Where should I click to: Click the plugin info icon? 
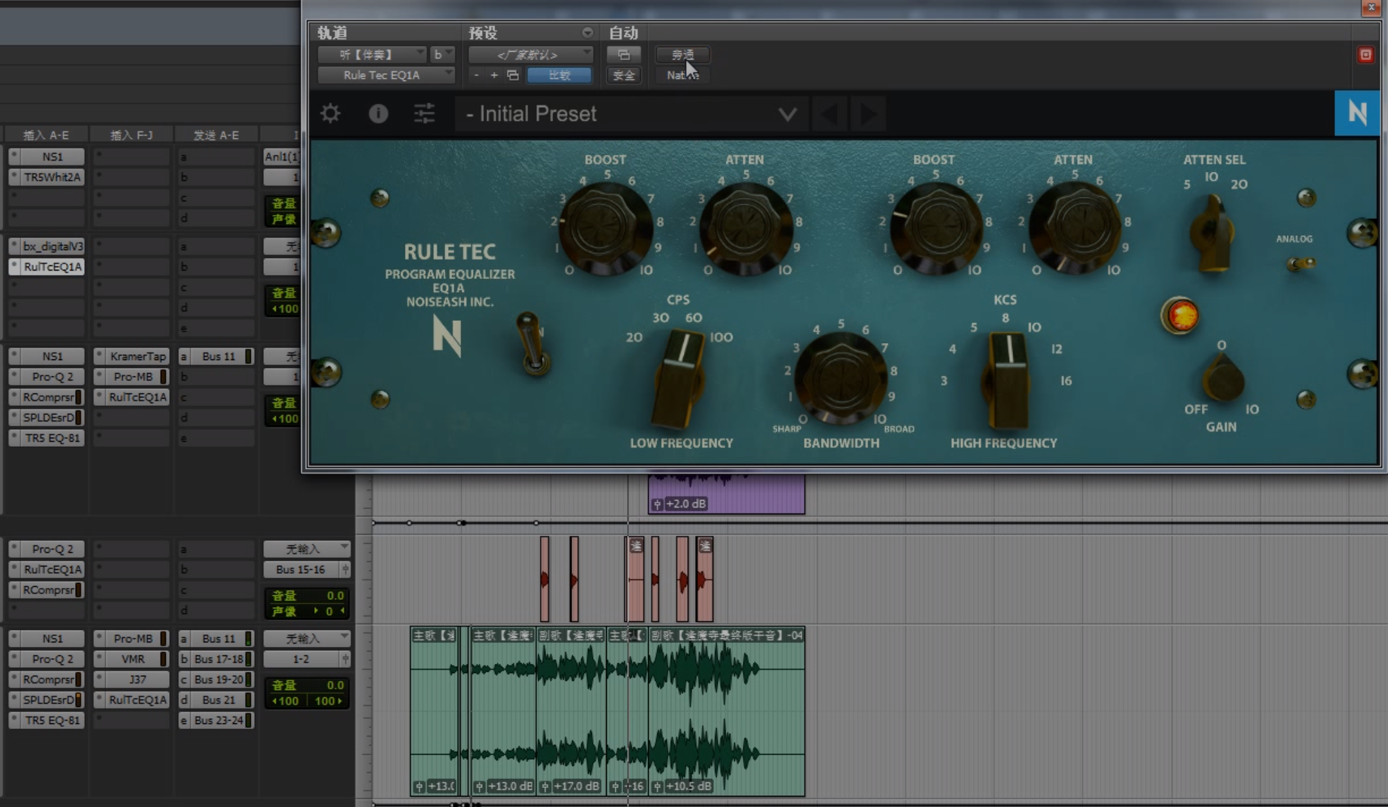378,114
